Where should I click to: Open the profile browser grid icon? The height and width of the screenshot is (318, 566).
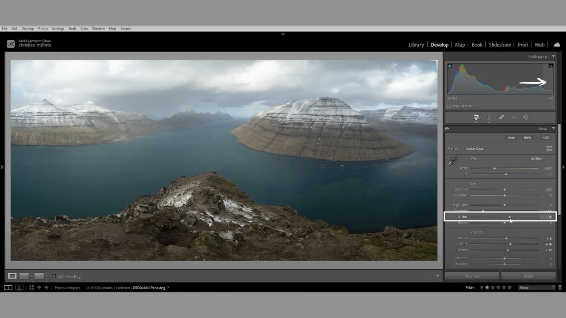549,149
